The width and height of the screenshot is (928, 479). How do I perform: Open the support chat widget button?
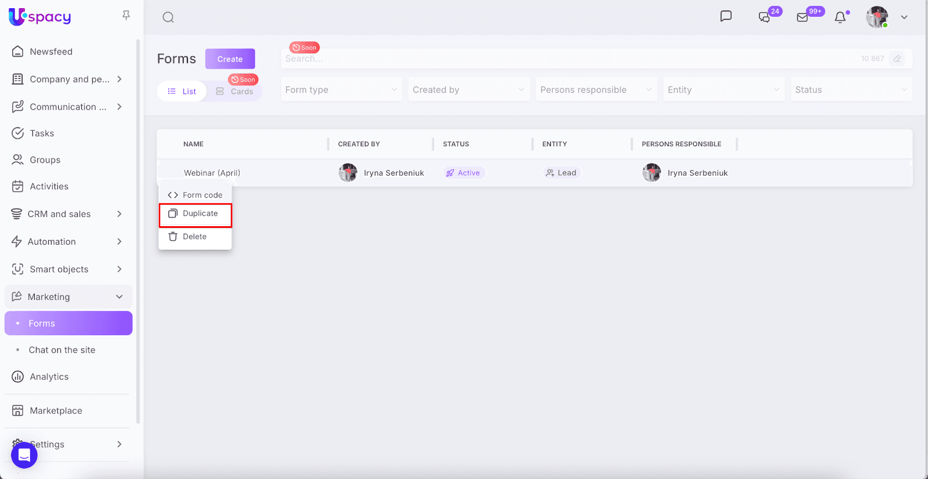tap(24, 455)
